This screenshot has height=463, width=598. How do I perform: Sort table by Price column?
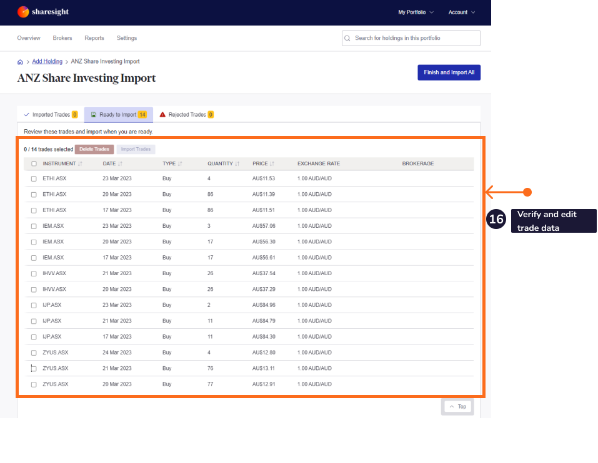click(x=272, y=163)
